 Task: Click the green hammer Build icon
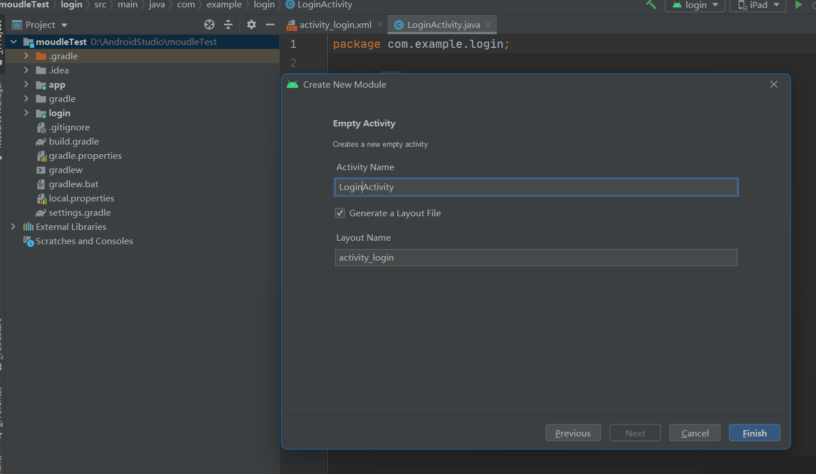click(x=651, y=5)
